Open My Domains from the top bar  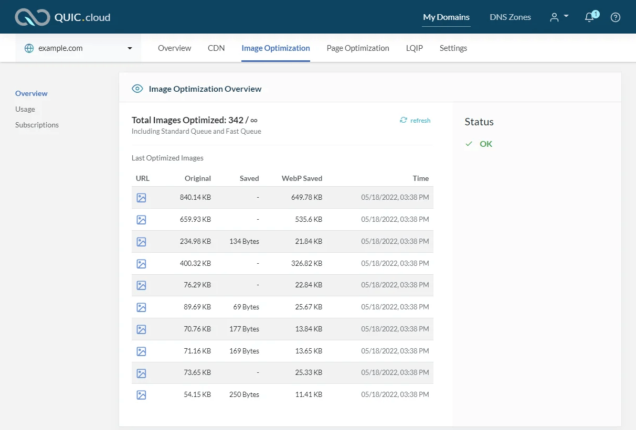click(446, 17)
